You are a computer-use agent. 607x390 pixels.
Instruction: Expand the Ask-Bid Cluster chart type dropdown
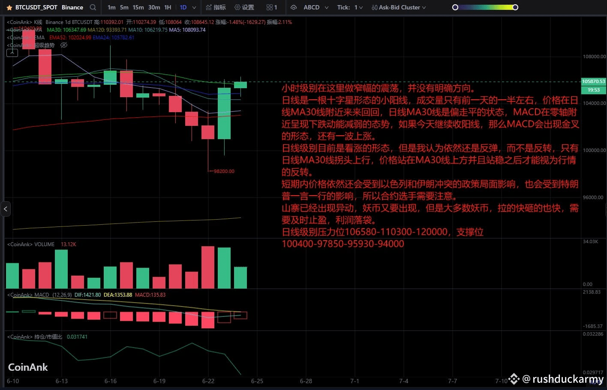click(x=399, y=7)
